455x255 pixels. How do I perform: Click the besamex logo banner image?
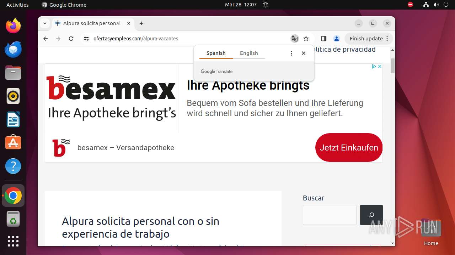pos(112,98)
